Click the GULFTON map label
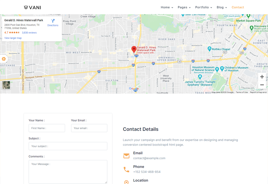The height and width of the screenshot is (184, 268). (112, 80)
